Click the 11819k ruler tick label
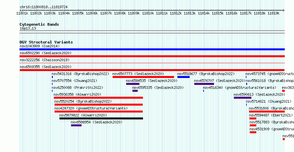Image resolution: width=294 pixels, height=152 pixels. (x=274, y=13)
